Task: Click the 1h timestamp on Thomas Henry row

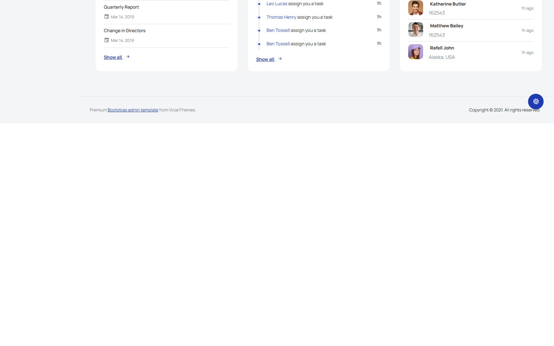Action: tap(379, 17)
